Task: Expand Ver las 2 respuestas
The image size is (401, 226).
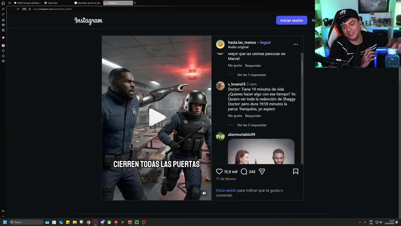Action: pos(252,125)
